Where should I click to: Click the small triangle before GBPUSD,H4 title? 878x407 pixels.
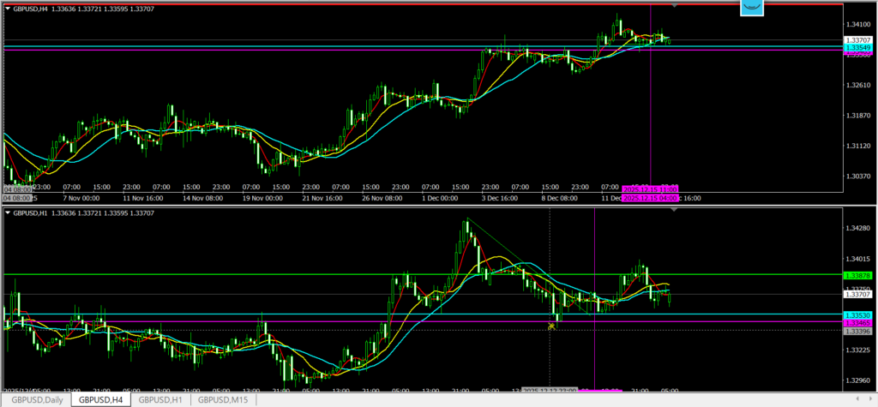[7, 7]
